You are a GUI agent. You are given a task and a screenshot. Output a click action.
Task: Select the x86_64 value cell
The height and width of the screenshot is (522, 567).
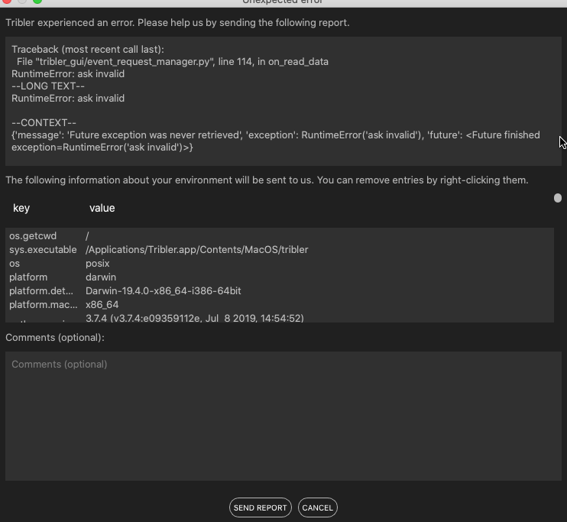click(x=102, y=305)
